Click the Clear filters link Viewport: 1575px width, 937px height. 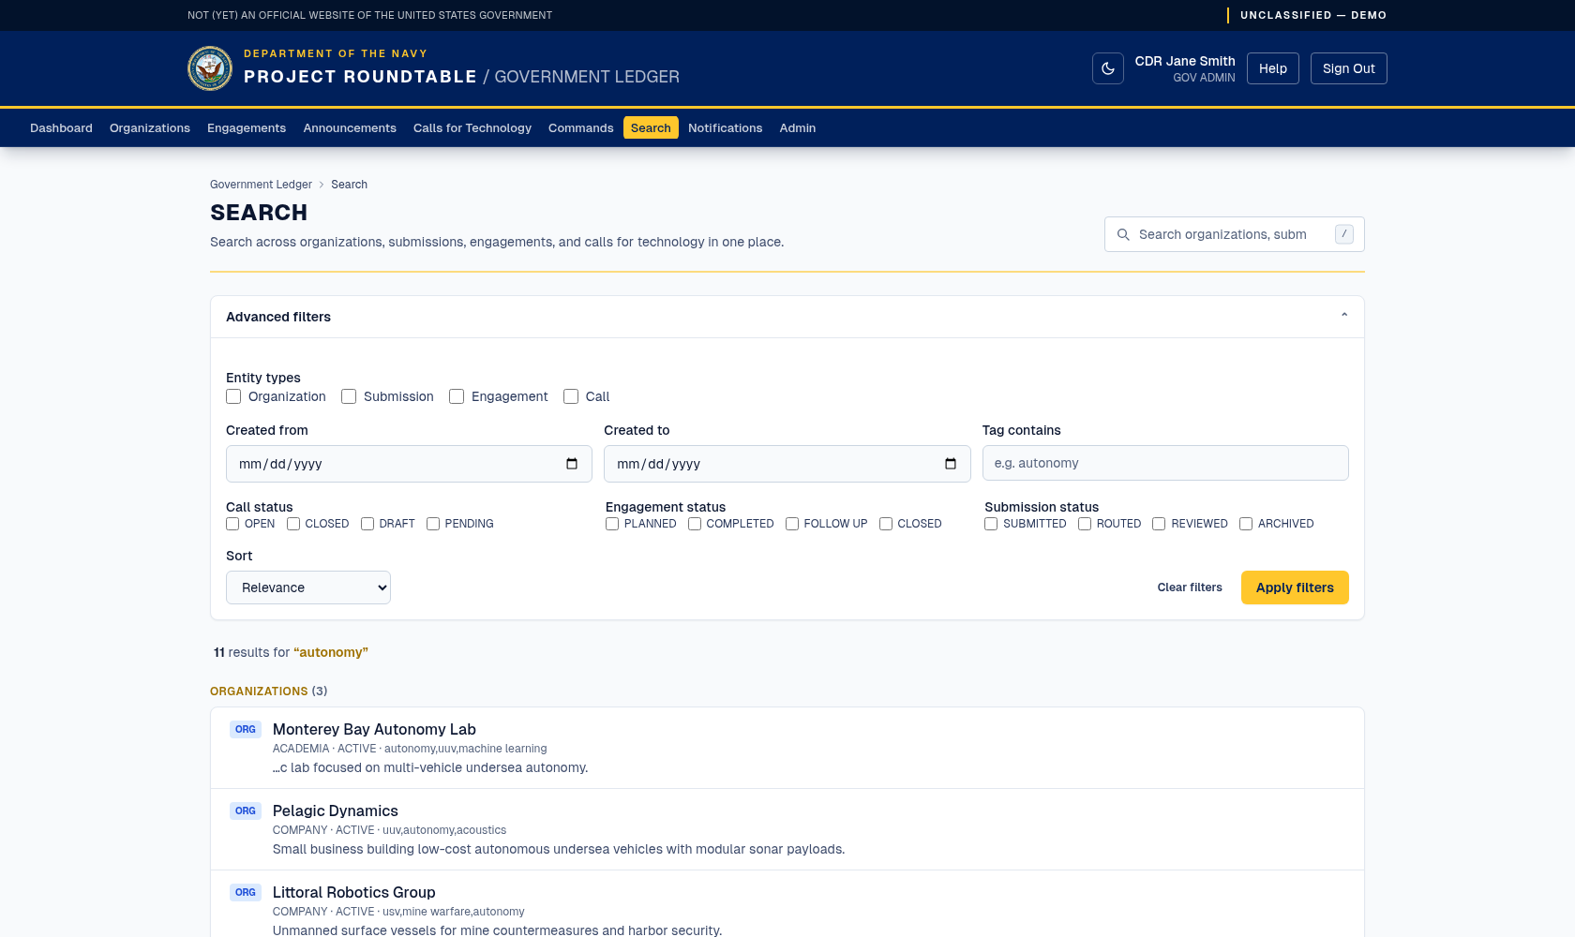[x=1190, y=587]
